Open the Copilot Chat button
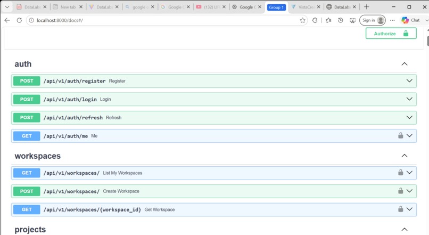429x235 pixels. pyautogui.click(x=411, y=20)
